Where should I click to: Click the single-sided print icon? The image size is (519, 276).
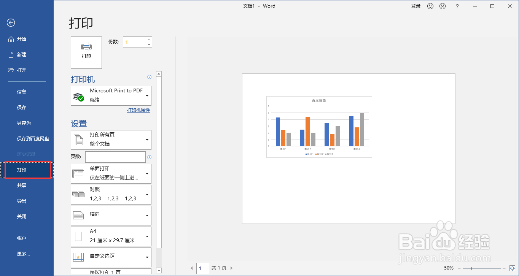78,174
